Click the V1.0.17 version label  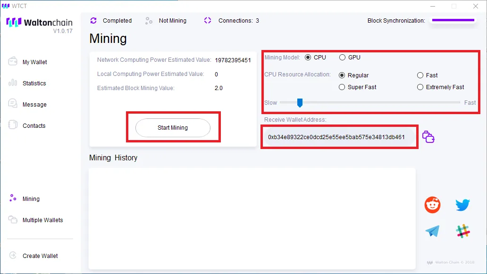click(63, 31)
